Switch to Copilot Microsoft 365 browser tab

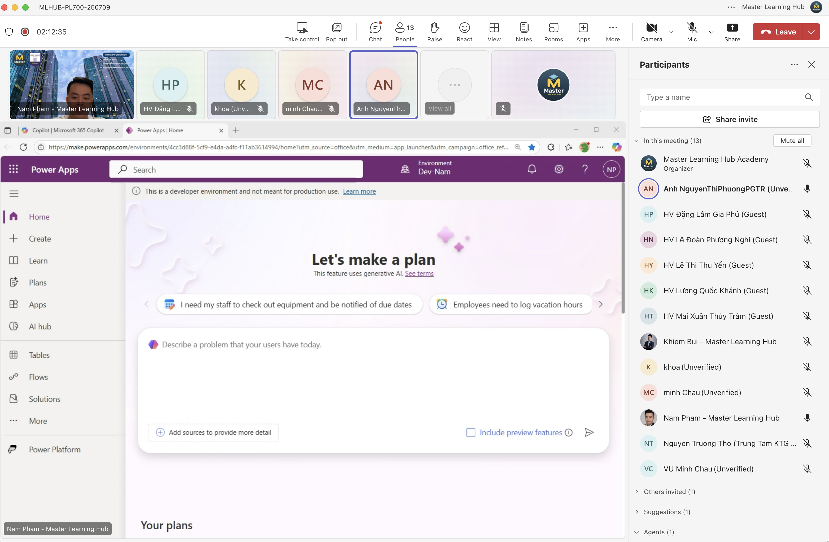pyautogui.click(x=68, y=130)
